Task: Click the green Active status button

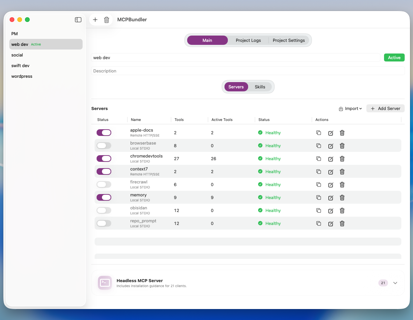Action: 394,58
